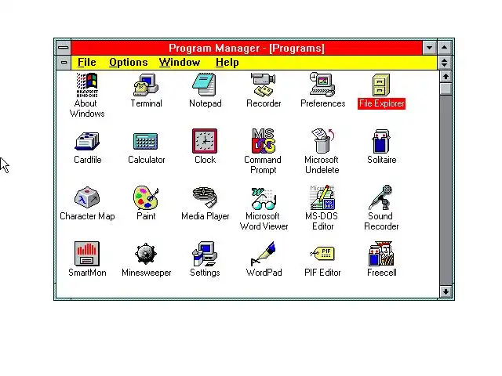502x376 pixels.
Task: Click the "File Explorer" highlighted label
Action: point(381,103)
